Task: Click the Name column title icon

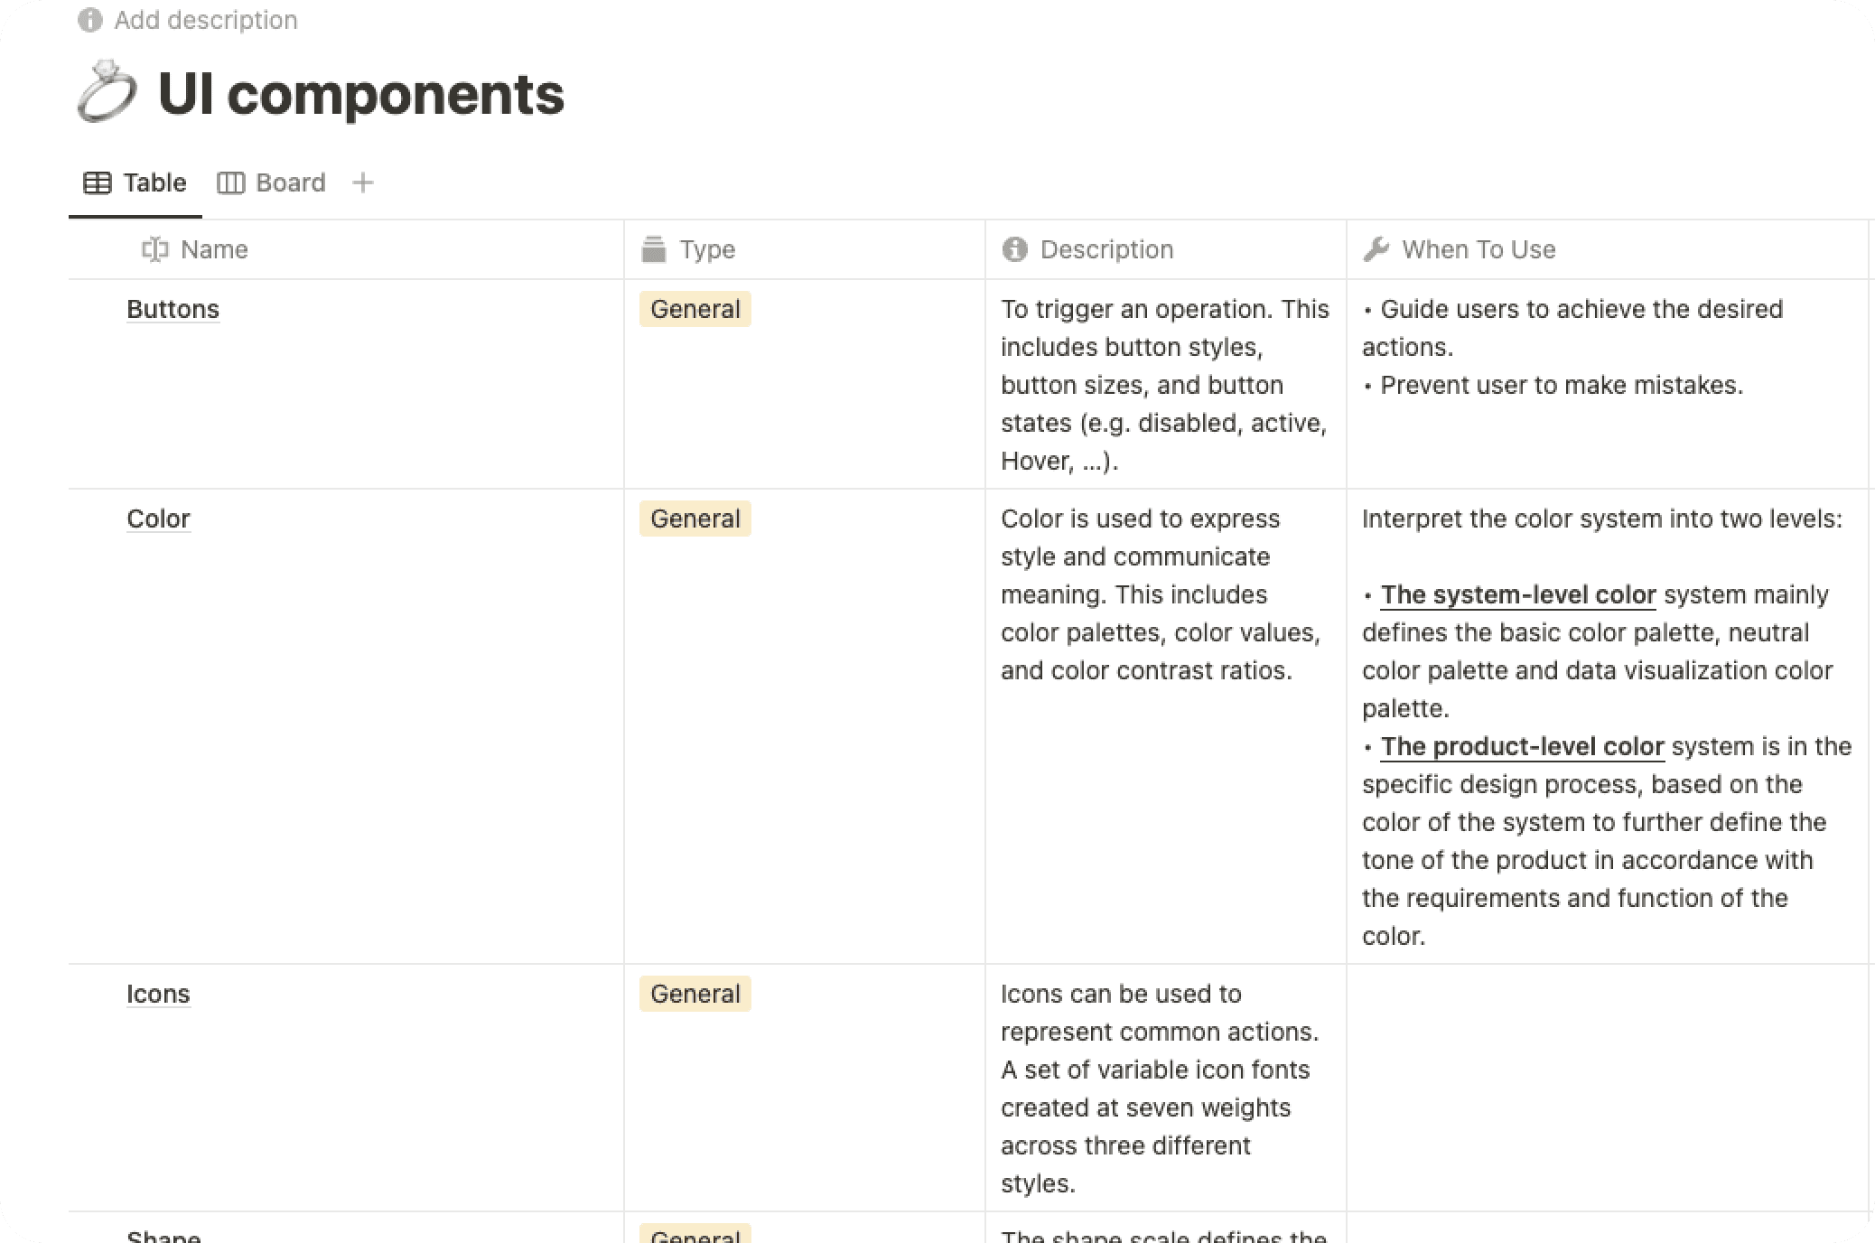Action: pyautogui.click(x=154, y=249)
